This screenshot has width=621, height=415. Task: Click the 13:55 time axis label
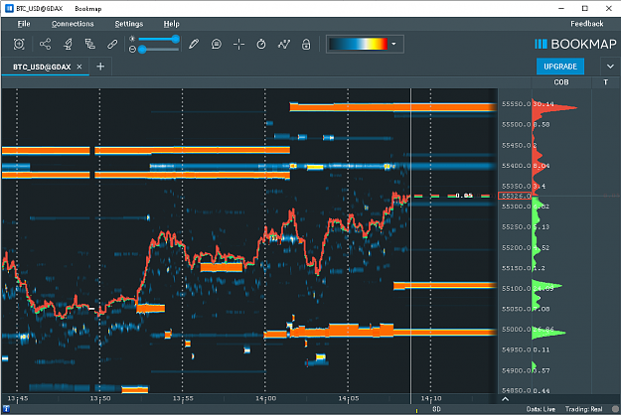click(183, 398)
